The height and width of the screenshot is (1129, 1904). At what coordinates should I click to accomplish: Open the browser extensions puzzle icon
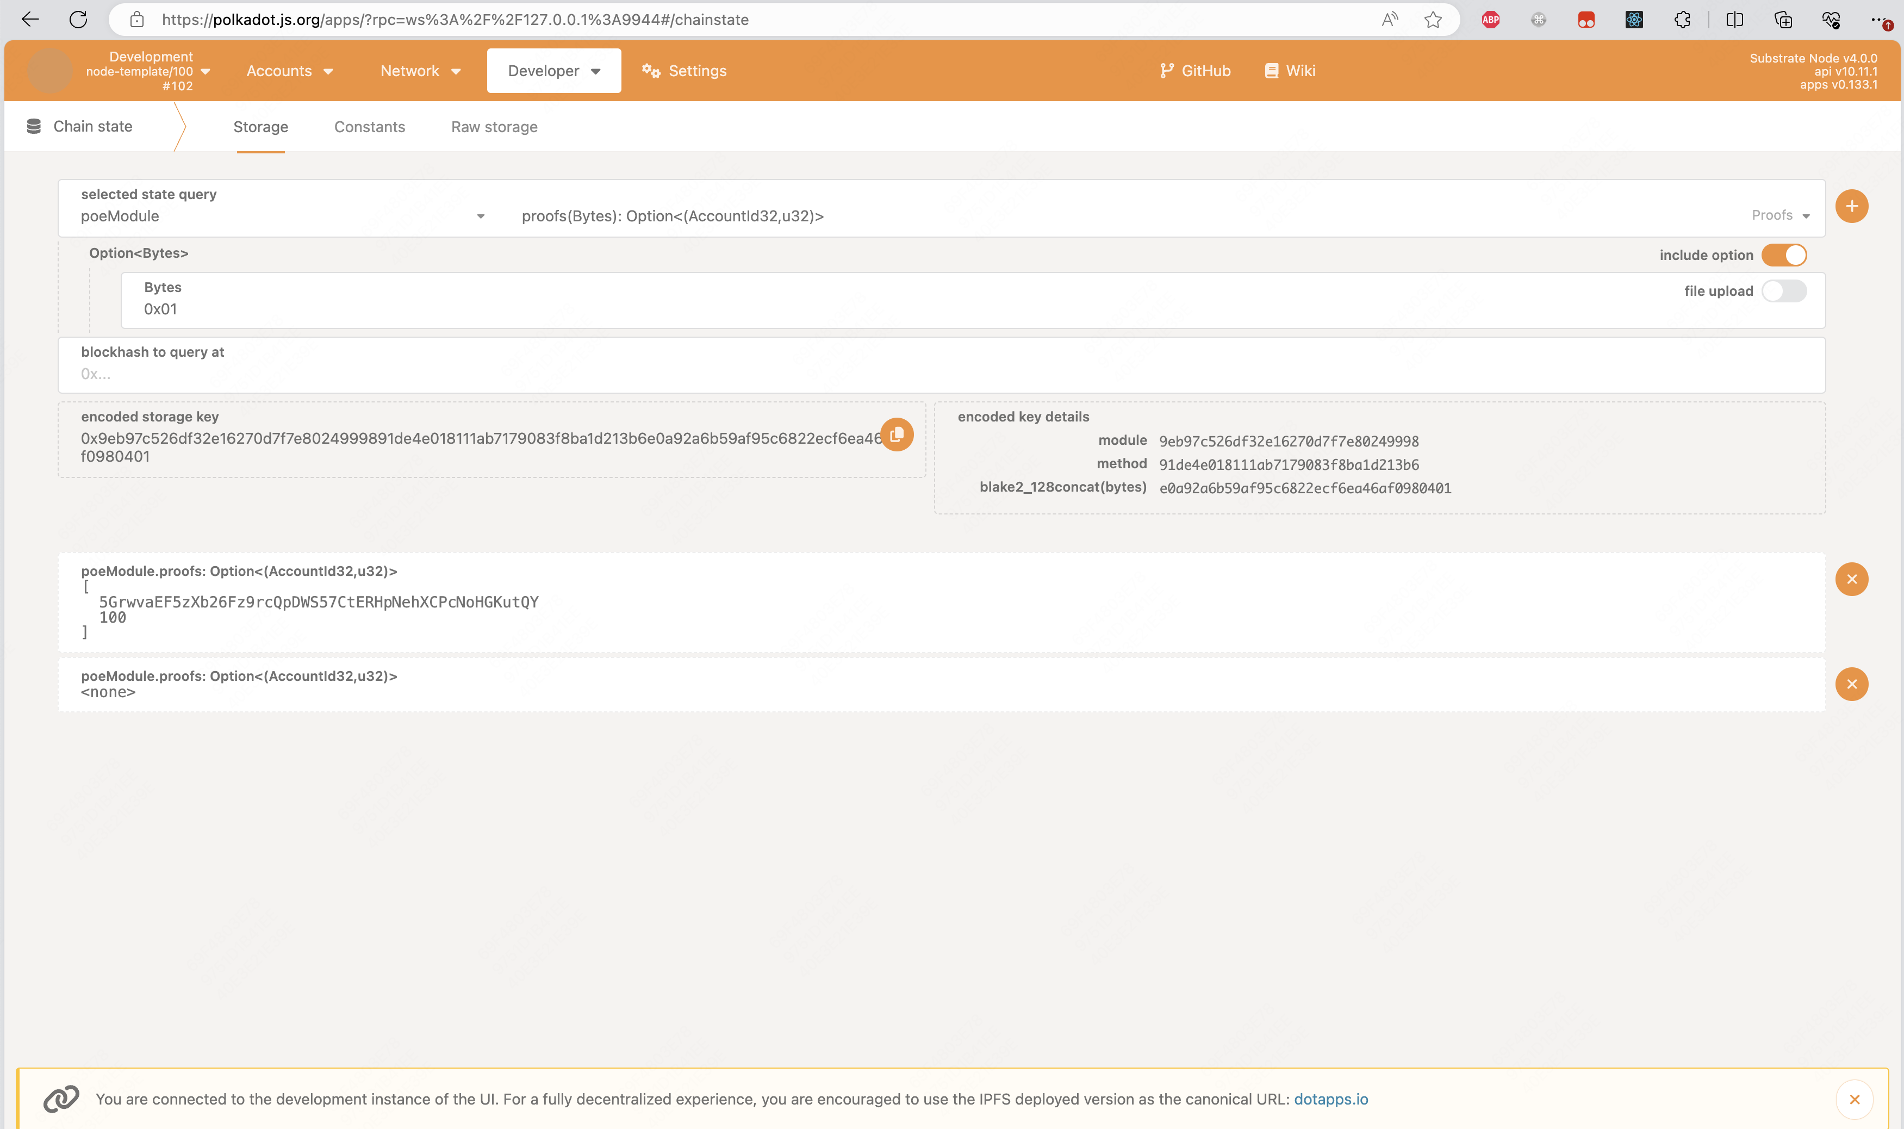[1682, 20]
